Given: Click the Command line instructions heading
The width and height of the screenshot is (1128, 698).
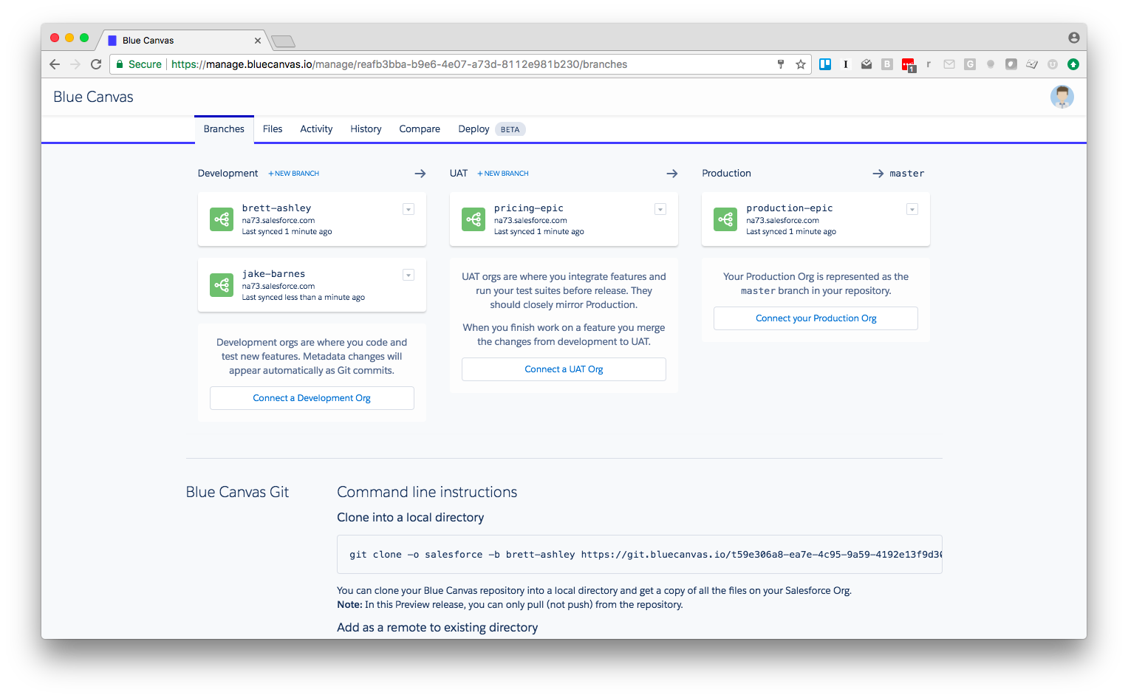Looking at the screenshot, I should click(x=427, y=492).
